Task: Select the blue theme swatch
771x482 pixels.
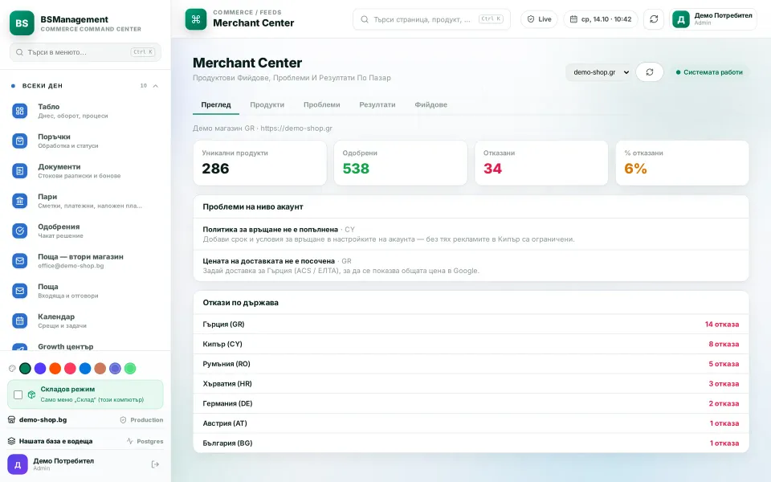Action: coord(85,369)
